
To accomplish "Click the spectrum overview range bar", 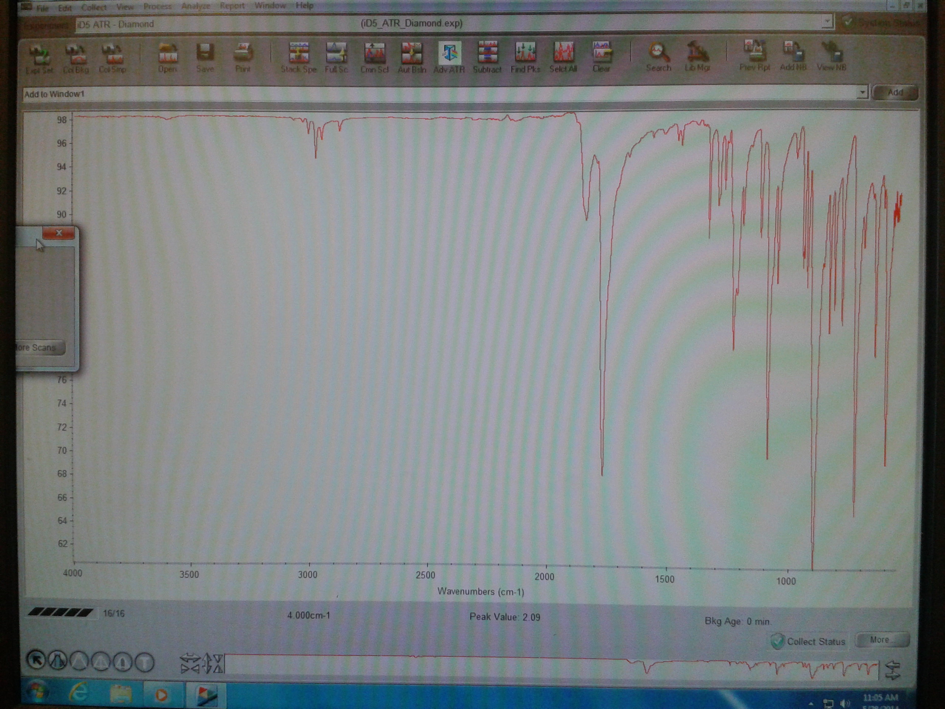I will tap(551, 667).
